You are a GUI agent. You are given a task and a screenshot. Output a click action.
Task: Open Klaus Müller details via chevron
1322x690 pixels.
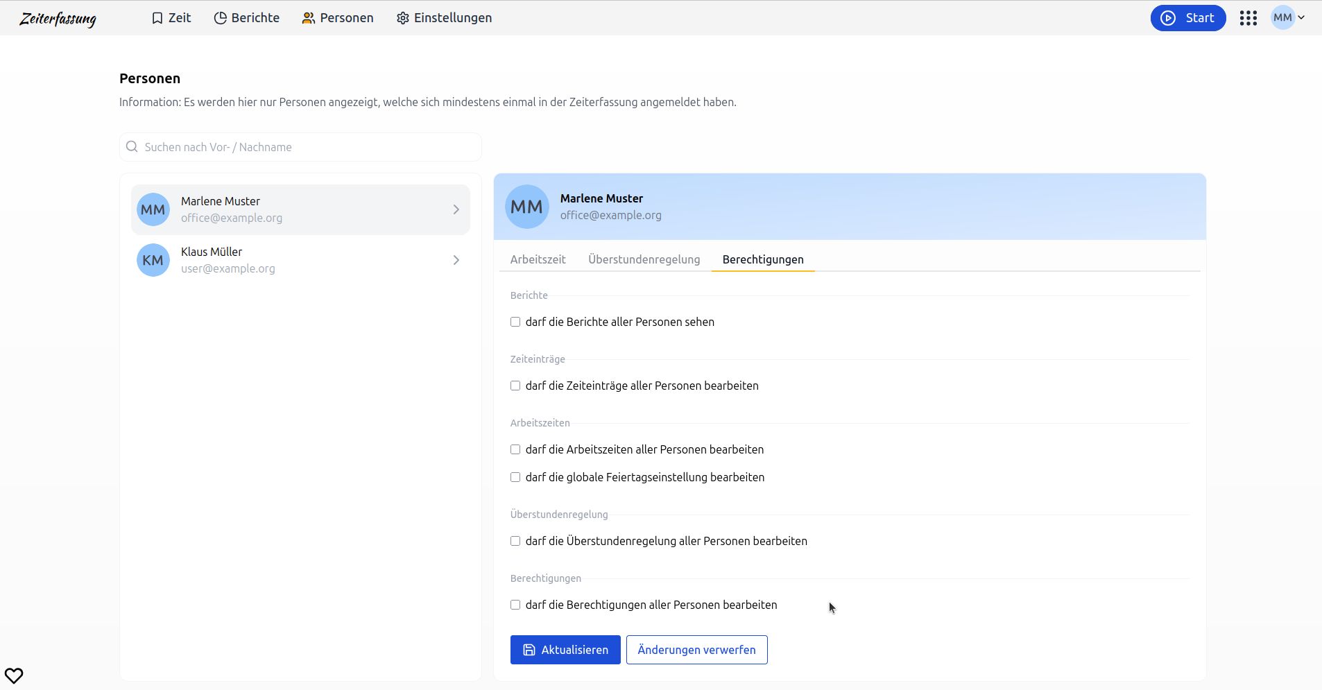(456, 260)
